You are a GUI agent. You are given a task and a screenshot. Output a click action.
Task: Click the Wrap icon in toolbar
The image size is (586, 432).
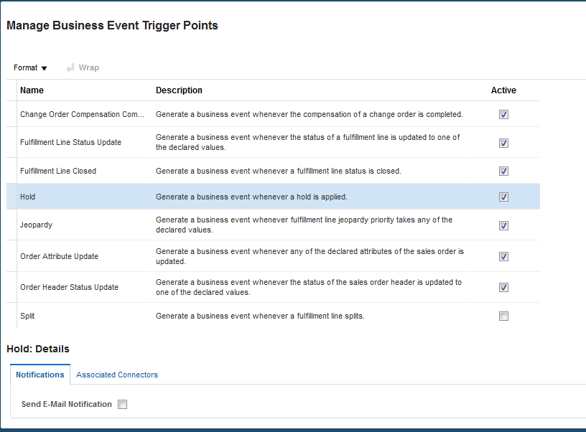(71, 67)
